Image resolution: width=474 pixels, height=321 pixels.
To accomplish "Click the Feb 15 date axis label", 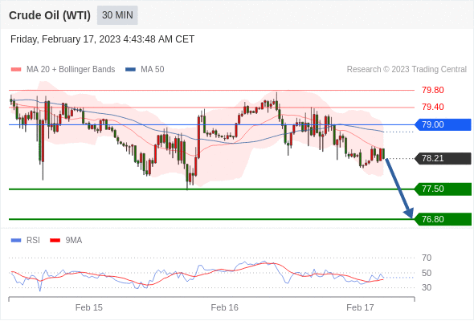I will [x=89, y=307].
